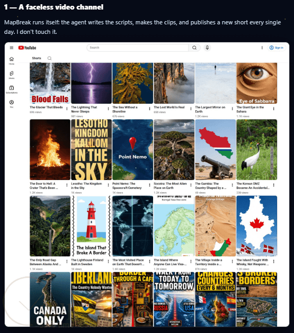
Task: Search within channel using the tab magnifier
Action: pos(49,58)
